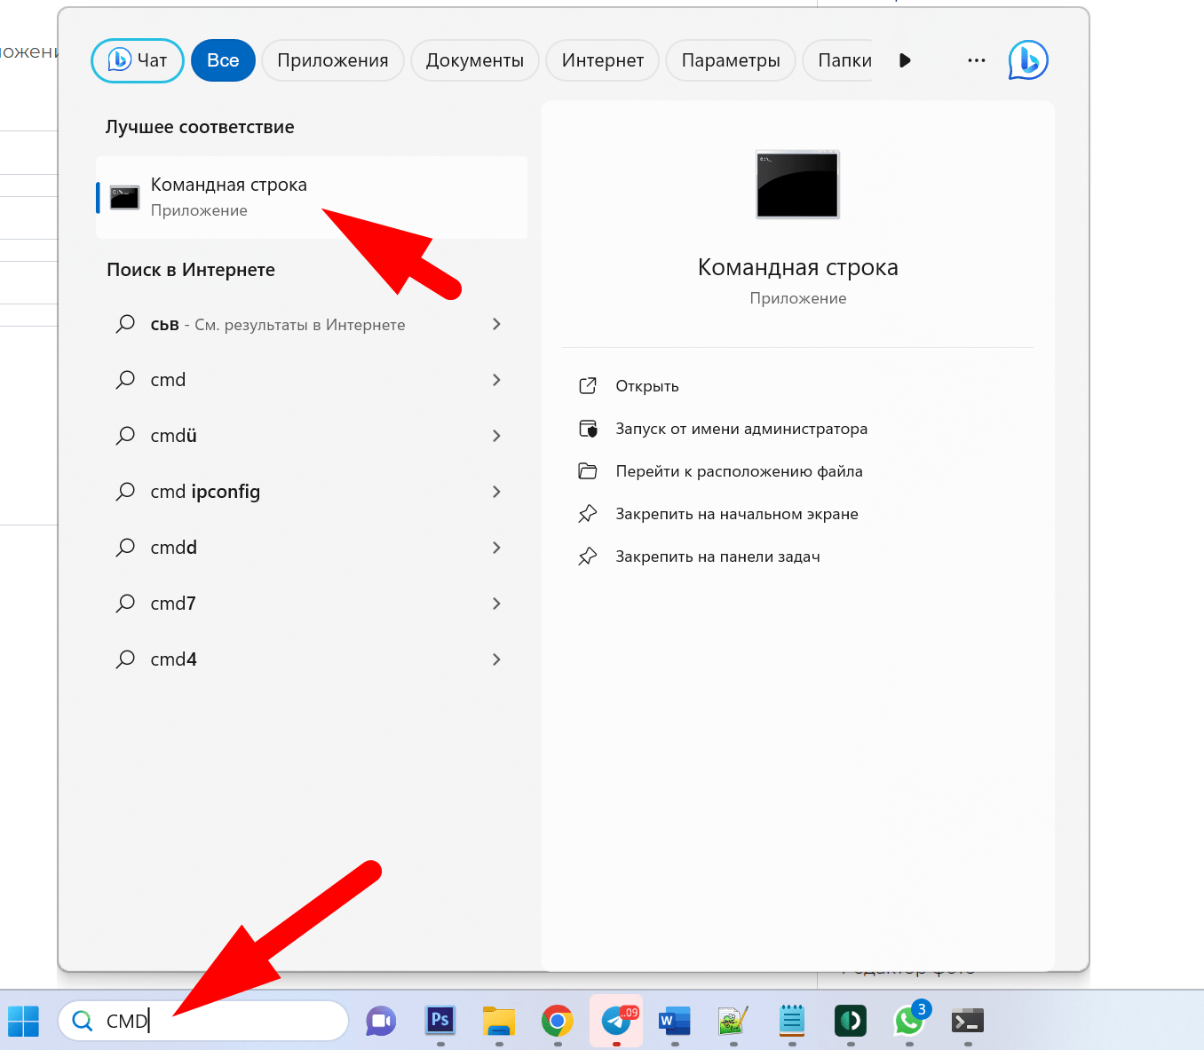The height and width of the screenshot is (1050, 1204).
Task: Expand the 'cmd ipconfig' suggestion chevron
Action: (x=496, y=492)
